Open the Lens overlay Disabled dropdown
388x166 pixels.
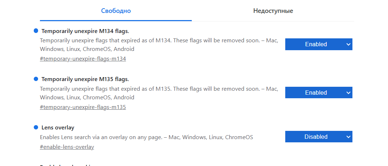316,137
